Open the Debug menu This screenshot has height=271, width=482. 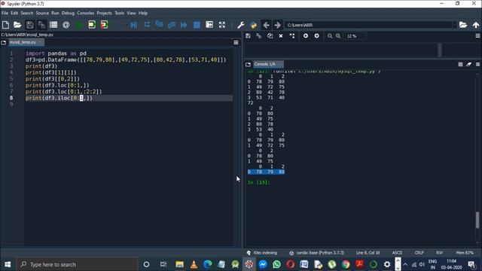[68, 13]
